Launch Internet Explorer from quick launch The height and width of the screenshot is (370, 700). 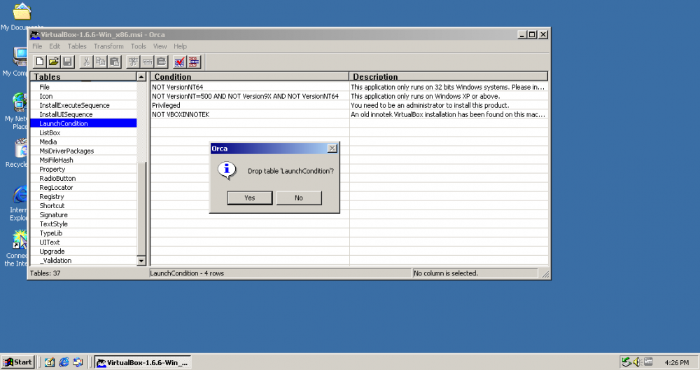click(64, 362)
